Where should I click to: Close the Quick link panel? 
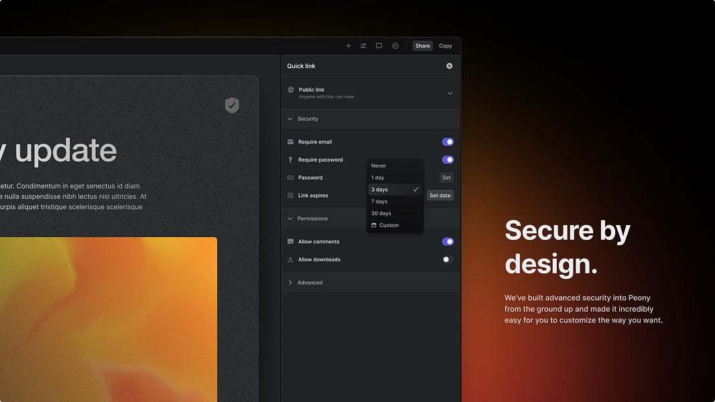click(449, 66)
